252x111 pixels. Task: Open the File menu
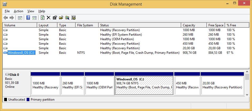tap(7, 11)
